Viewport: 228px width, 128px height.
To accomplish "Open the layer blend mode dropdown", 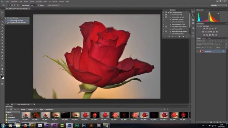I will (x=205, y=44).
